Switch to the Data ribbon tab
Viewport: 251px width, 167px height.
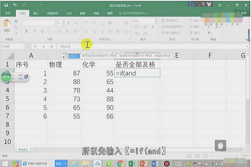pyautogui.click(x=82, y=13)
